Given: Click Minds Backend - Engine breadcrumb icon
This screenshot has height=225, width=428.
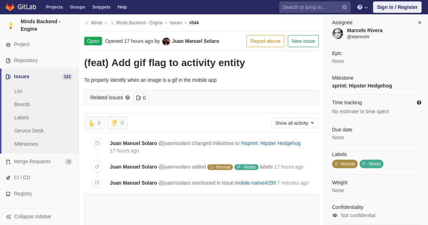Looking at the screenshot, I should 112,23.
